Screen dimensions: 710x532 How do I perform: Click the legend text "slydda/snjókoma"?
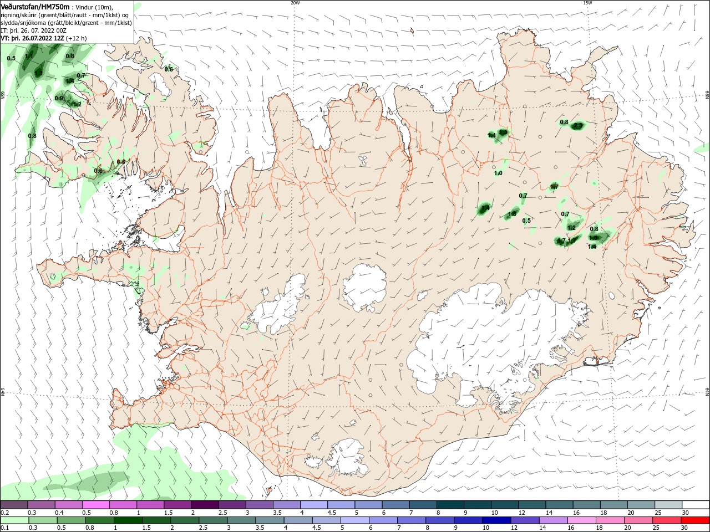[x=24, y=23]
